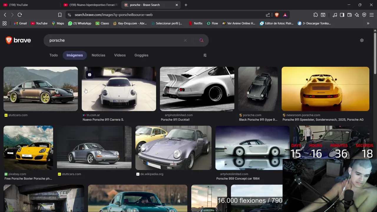The image size is (377, 212).
Task: Clear the search query with X
Action: 185,40
